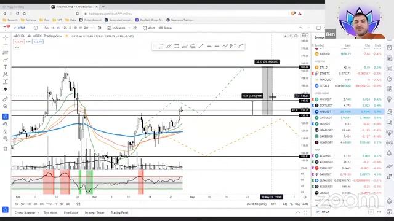Screen dimensions: 394x221
Task: Open indicator templates grid icon
Action: pos(135,28)
